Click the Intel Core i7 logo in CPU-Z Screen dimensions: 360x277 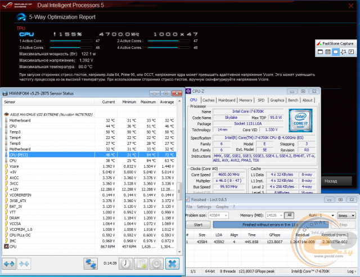click(300, 120)
